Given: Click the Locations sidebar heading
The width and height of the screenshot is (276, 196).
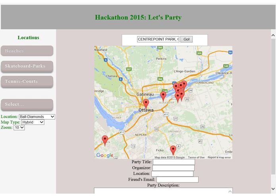Looking at the screenshot, I should coord(28,38).
